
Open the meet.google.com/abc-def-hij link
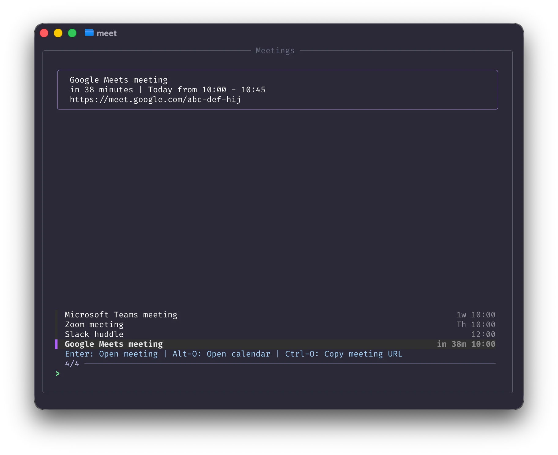155,100
